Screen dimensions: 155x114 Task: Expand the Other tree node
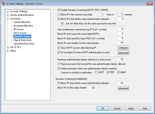[8, 51]
